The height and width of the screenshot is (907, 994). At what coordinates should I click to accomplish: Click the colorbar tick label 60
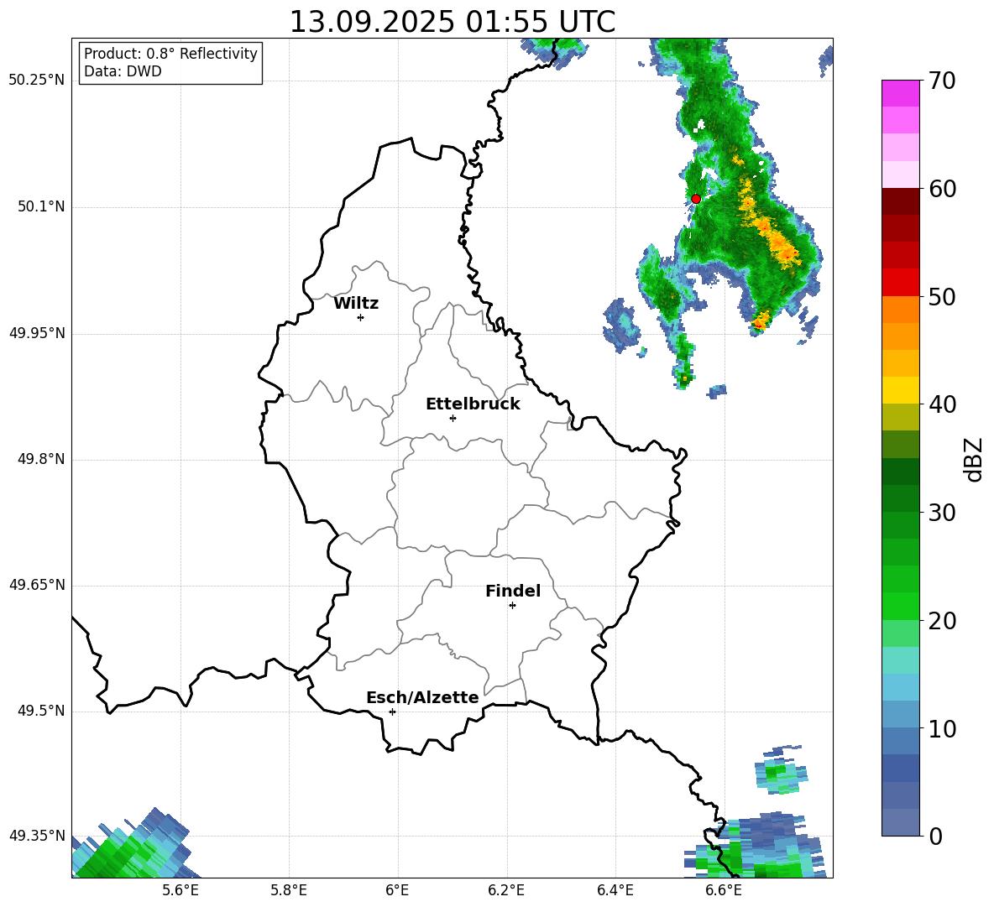(942, 188)
